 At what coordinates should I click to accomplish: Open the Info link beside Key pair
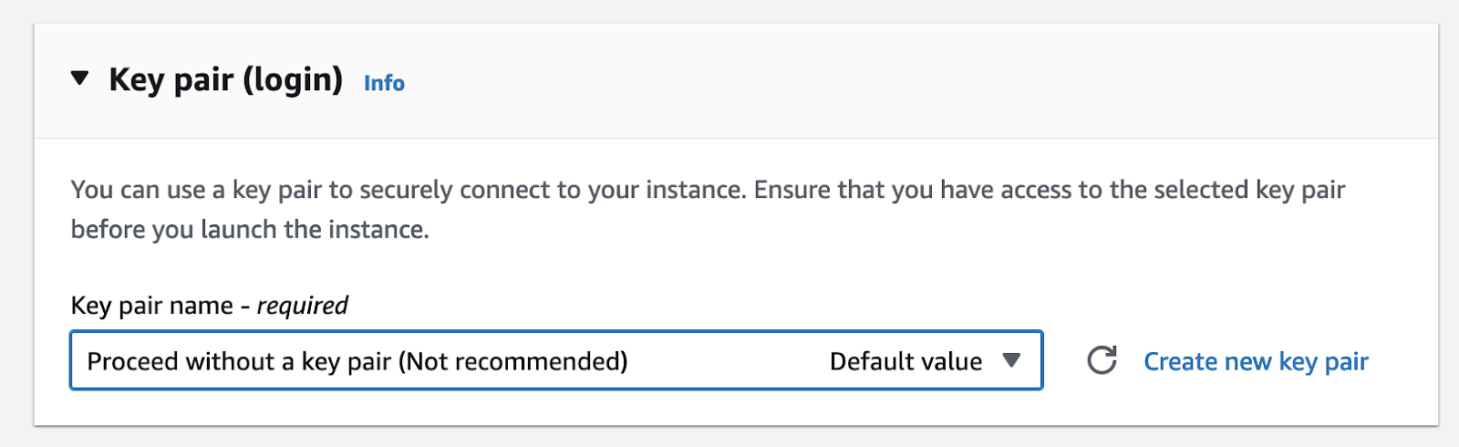(x=384, y=83)
